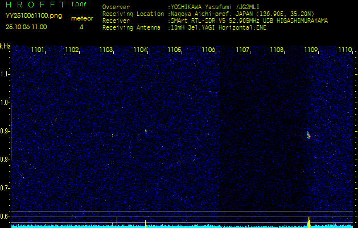This screenshot has width=358, height=228.
Task: Select the 1107 time marker
Action: [x=242, y=50]
